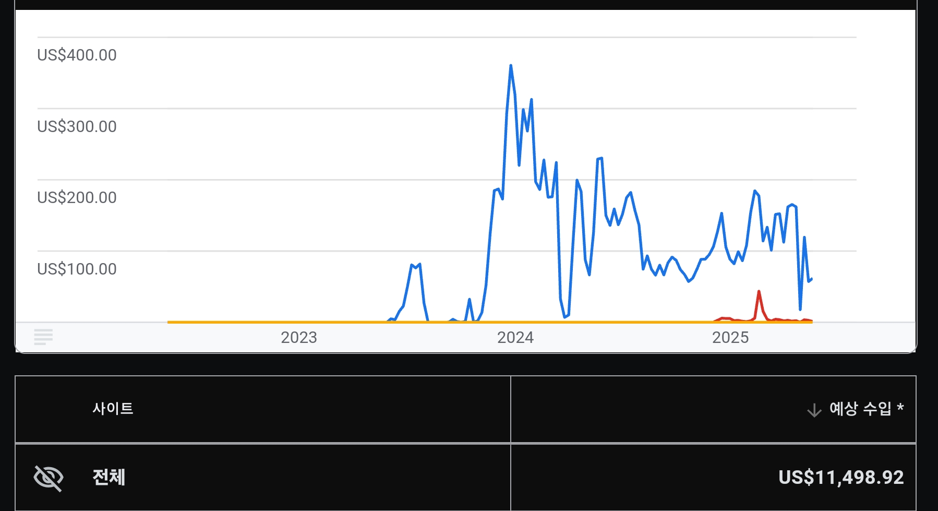Image resolution: width=938 pixels, height=511 pixels.
Task: Click the US$11,498.92 total value
Action: (841, 477)
